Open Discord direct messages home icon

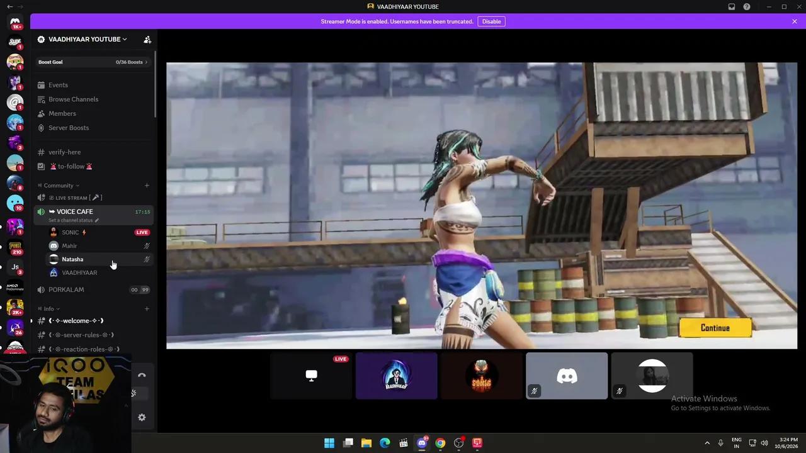(15, 22)
